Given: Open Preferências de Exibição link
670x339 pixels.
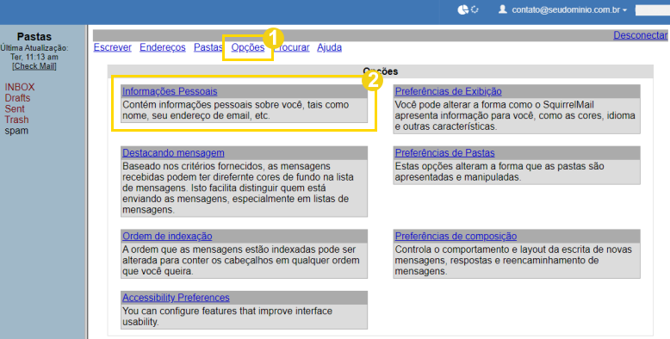Looking at the screenshot, I should 448,91.
